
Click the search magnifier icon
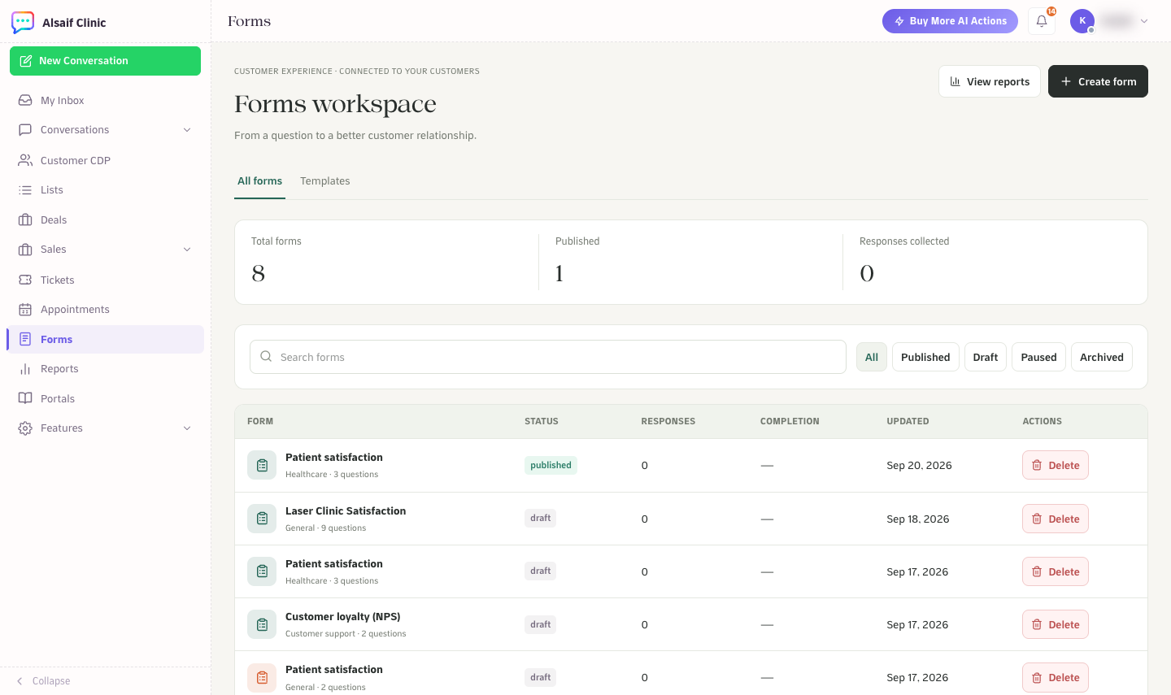266,356
